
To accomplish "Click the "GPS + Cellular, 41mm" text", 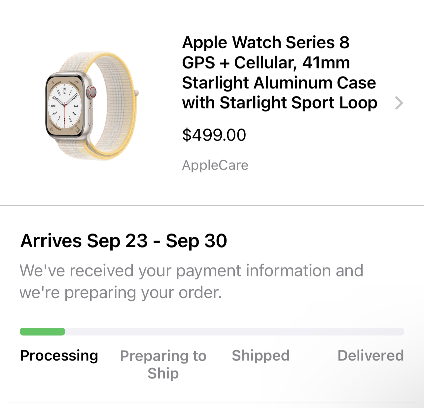I will click(x=265, y=63).
